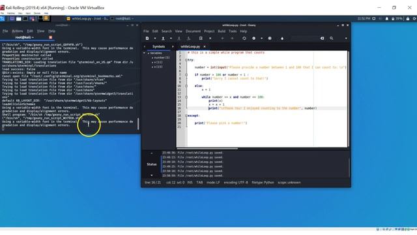
Task: Click the magnifier Find icon in Geany toolbar
Action: pos(332,39)
